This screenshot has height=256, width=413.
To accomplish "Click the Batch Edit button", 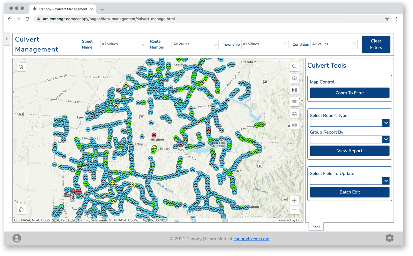I will pyautogui.click(x=350, y=192).
